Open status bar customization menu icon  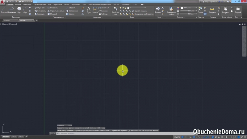(x=245, y=137)
